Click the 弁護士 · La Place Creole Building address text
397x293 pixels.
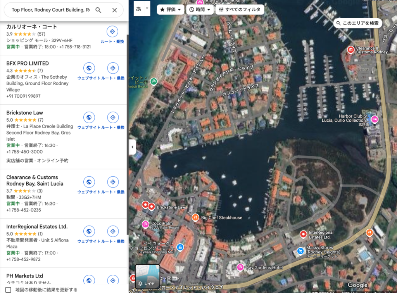click(40, 133)
